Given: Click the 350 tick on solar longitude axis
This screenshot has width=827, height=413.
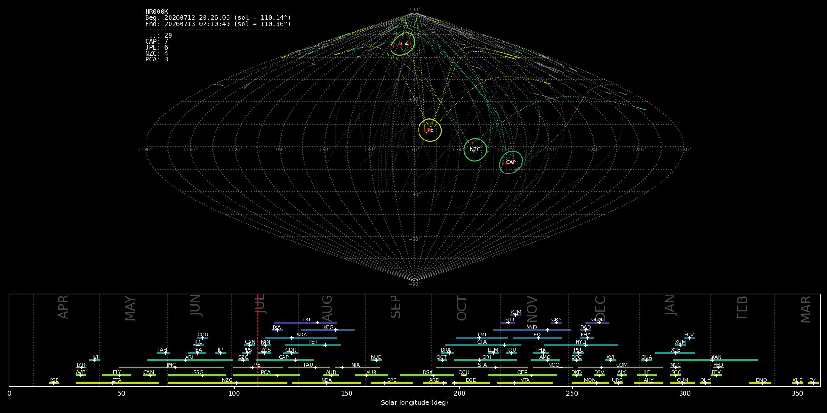Looking at the screenshot, I should [x=797, y=394].
